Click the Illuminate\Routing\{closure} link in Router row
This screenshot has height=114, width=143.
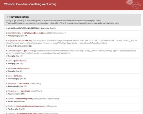(29, 106)
